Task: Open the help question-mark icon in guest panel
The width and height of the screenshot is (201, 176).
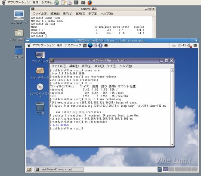Action: (100, 46)
